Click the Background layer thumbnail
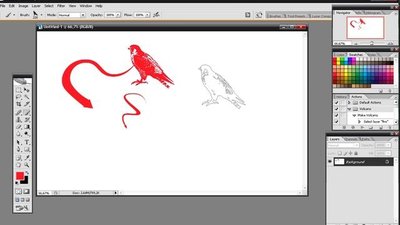Image resolution: width=400 pixels, height=225 pixels. (339, 161)
